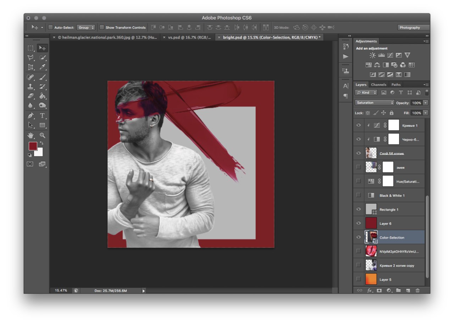
Task: Activate the Hand tool
Action: pyautogui.click(x=31, y=135)
